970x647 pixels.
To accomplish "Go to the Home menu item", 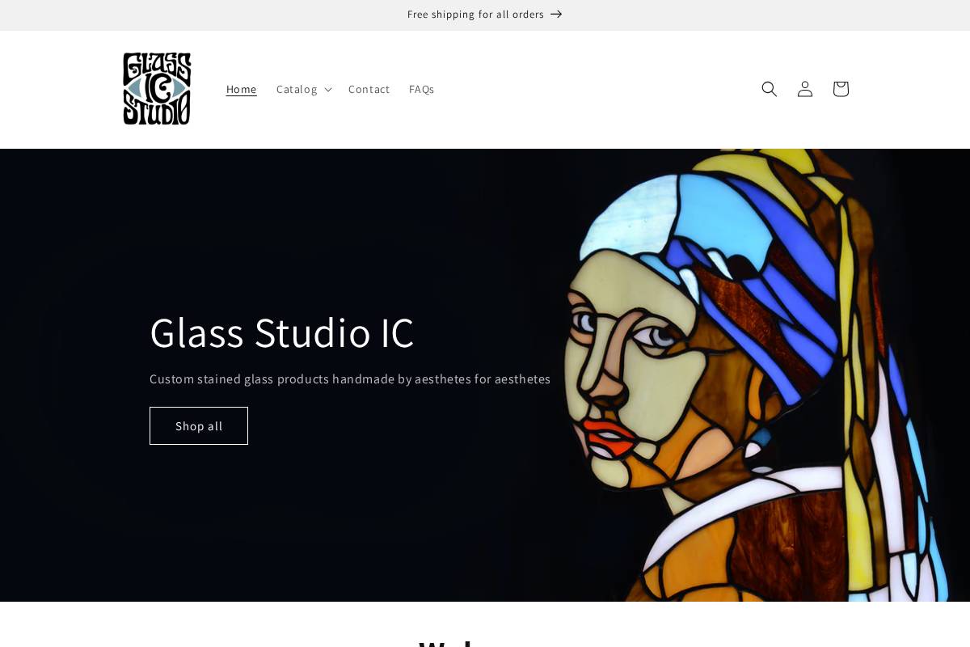I will click(241, 89).
